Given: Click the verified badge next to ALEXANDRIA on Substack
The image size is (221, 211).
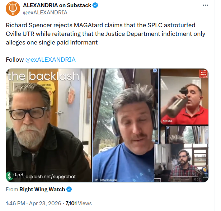Looking at the screenshot, I should tap(95, 5).
